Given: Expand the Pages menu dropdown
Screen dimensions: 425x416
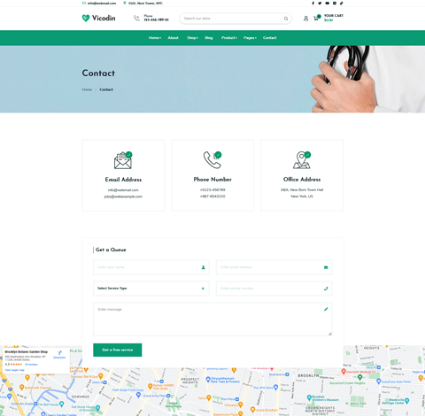Looking at the screenshot, I should (250, 38).
